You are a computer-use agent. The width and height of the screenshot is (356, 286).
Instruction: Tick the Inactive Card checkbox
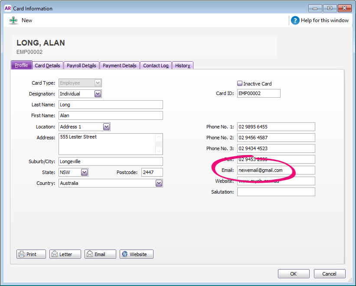[x=240, y=83]
